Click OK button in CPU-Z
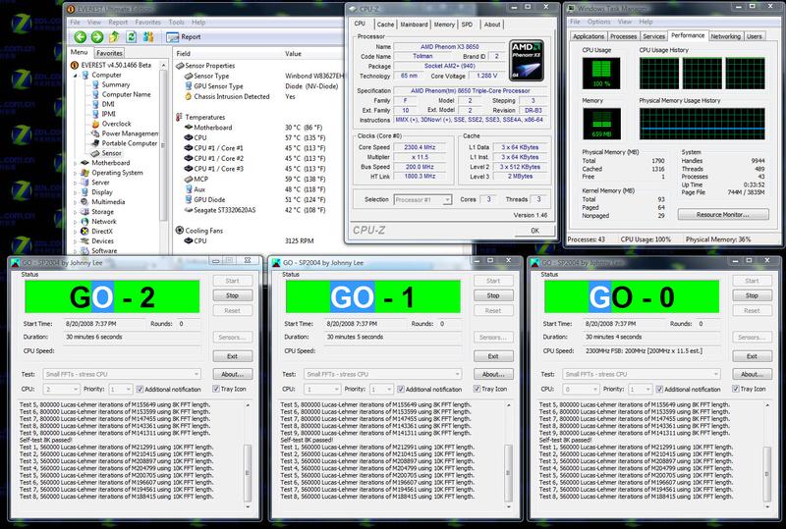This screenshot has height=529, width=786. (x=534, y=231)
